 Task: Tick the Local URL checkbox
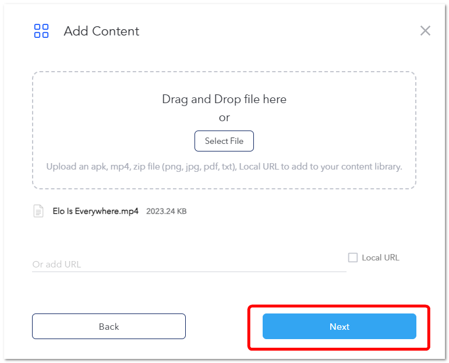(x=353, y=258)
